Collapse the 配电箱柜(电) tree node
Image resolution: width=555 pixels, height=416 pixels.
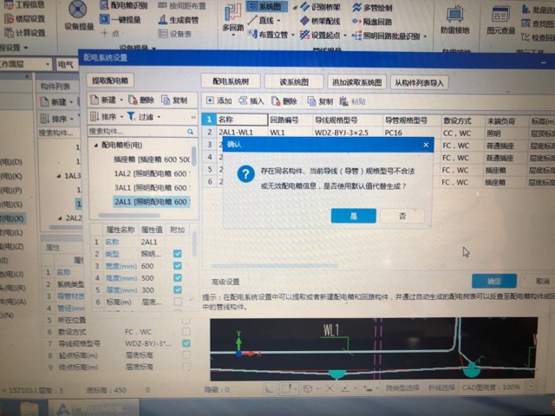(x=96, y=145)
